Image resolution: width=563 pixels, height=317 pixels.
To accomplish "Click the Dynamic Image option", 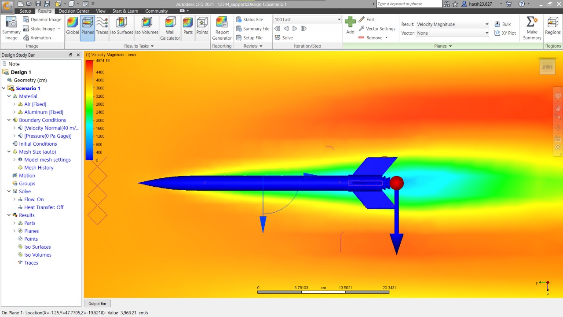I will (42, 19).
